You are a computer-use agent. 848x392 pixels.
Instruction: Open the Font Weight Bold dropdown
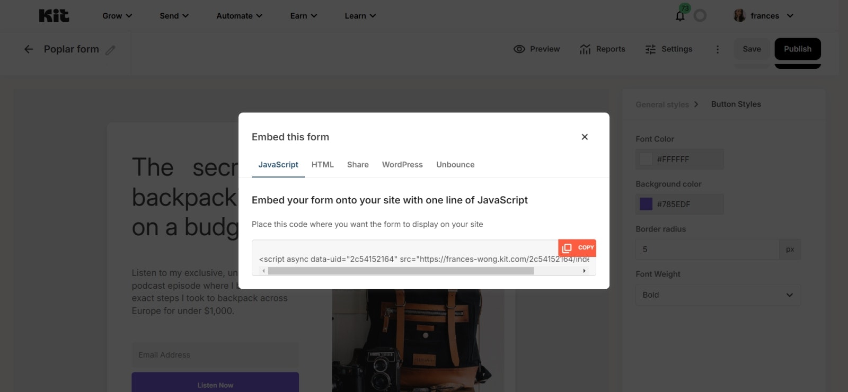pyautogui.click(x=718, y=295)
